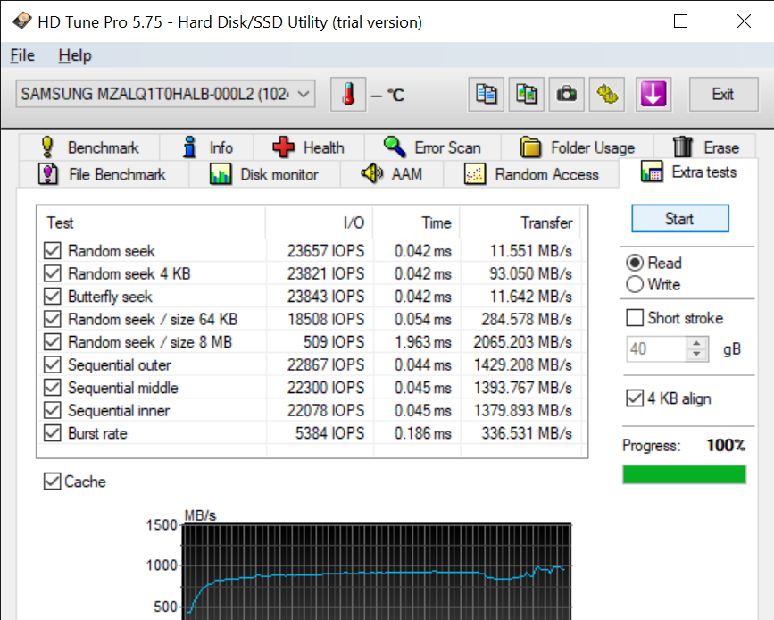The image size is (774, 620).
Task: Open the options wrench icon
Action: (608, 95)
